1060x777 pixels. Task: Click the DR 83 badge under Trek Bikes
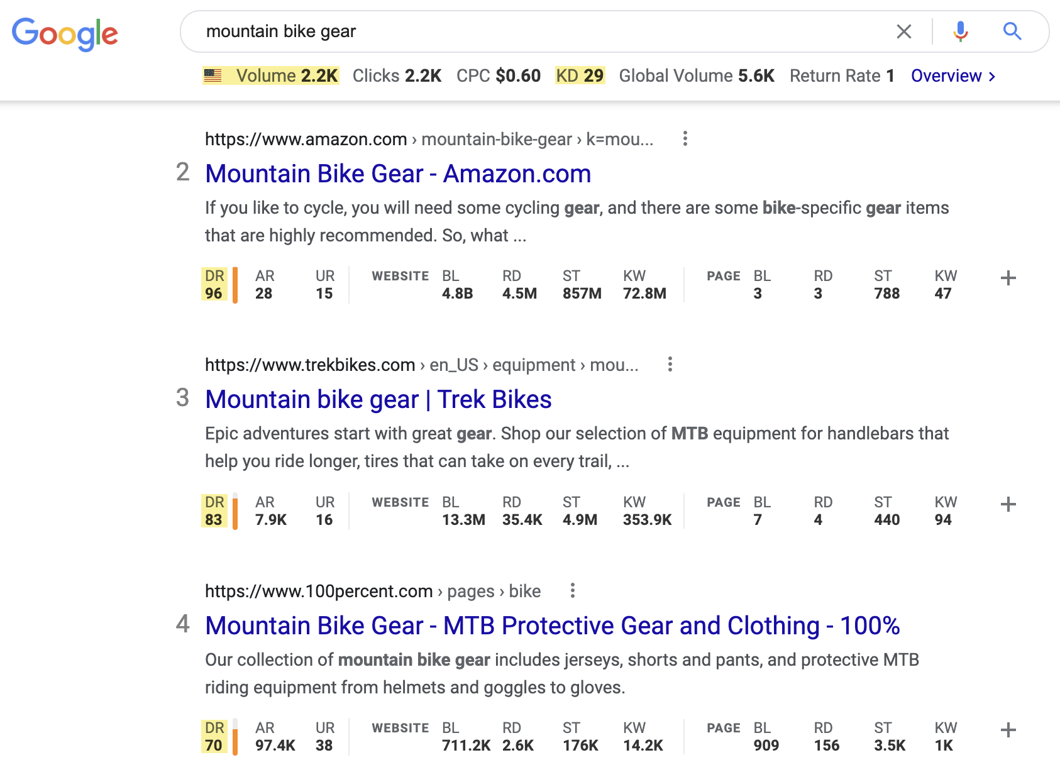pyautogui.click(x=214, y=510)
